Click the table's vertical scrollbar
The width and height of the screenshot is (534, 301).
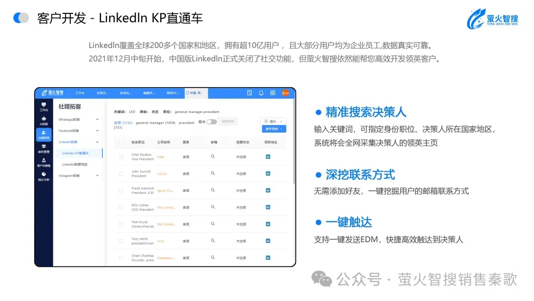pos(294,142)
